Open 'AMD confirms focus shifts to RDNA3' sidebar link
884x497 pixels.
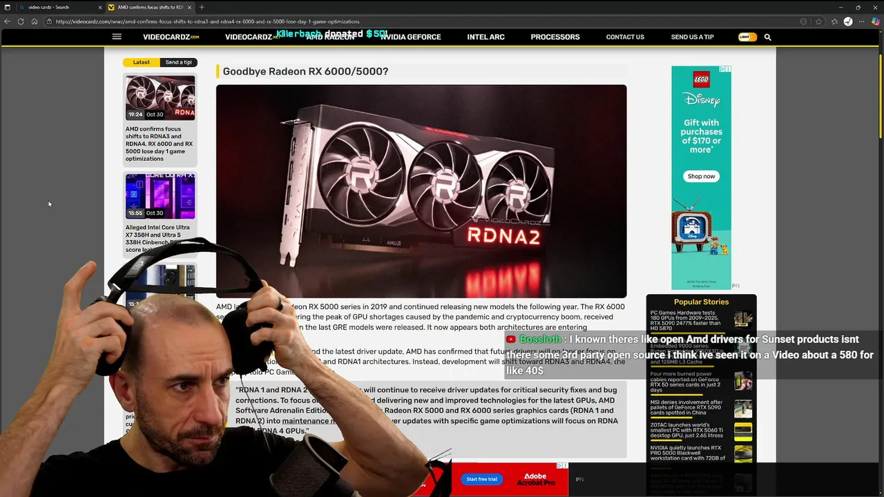point(160,144)
